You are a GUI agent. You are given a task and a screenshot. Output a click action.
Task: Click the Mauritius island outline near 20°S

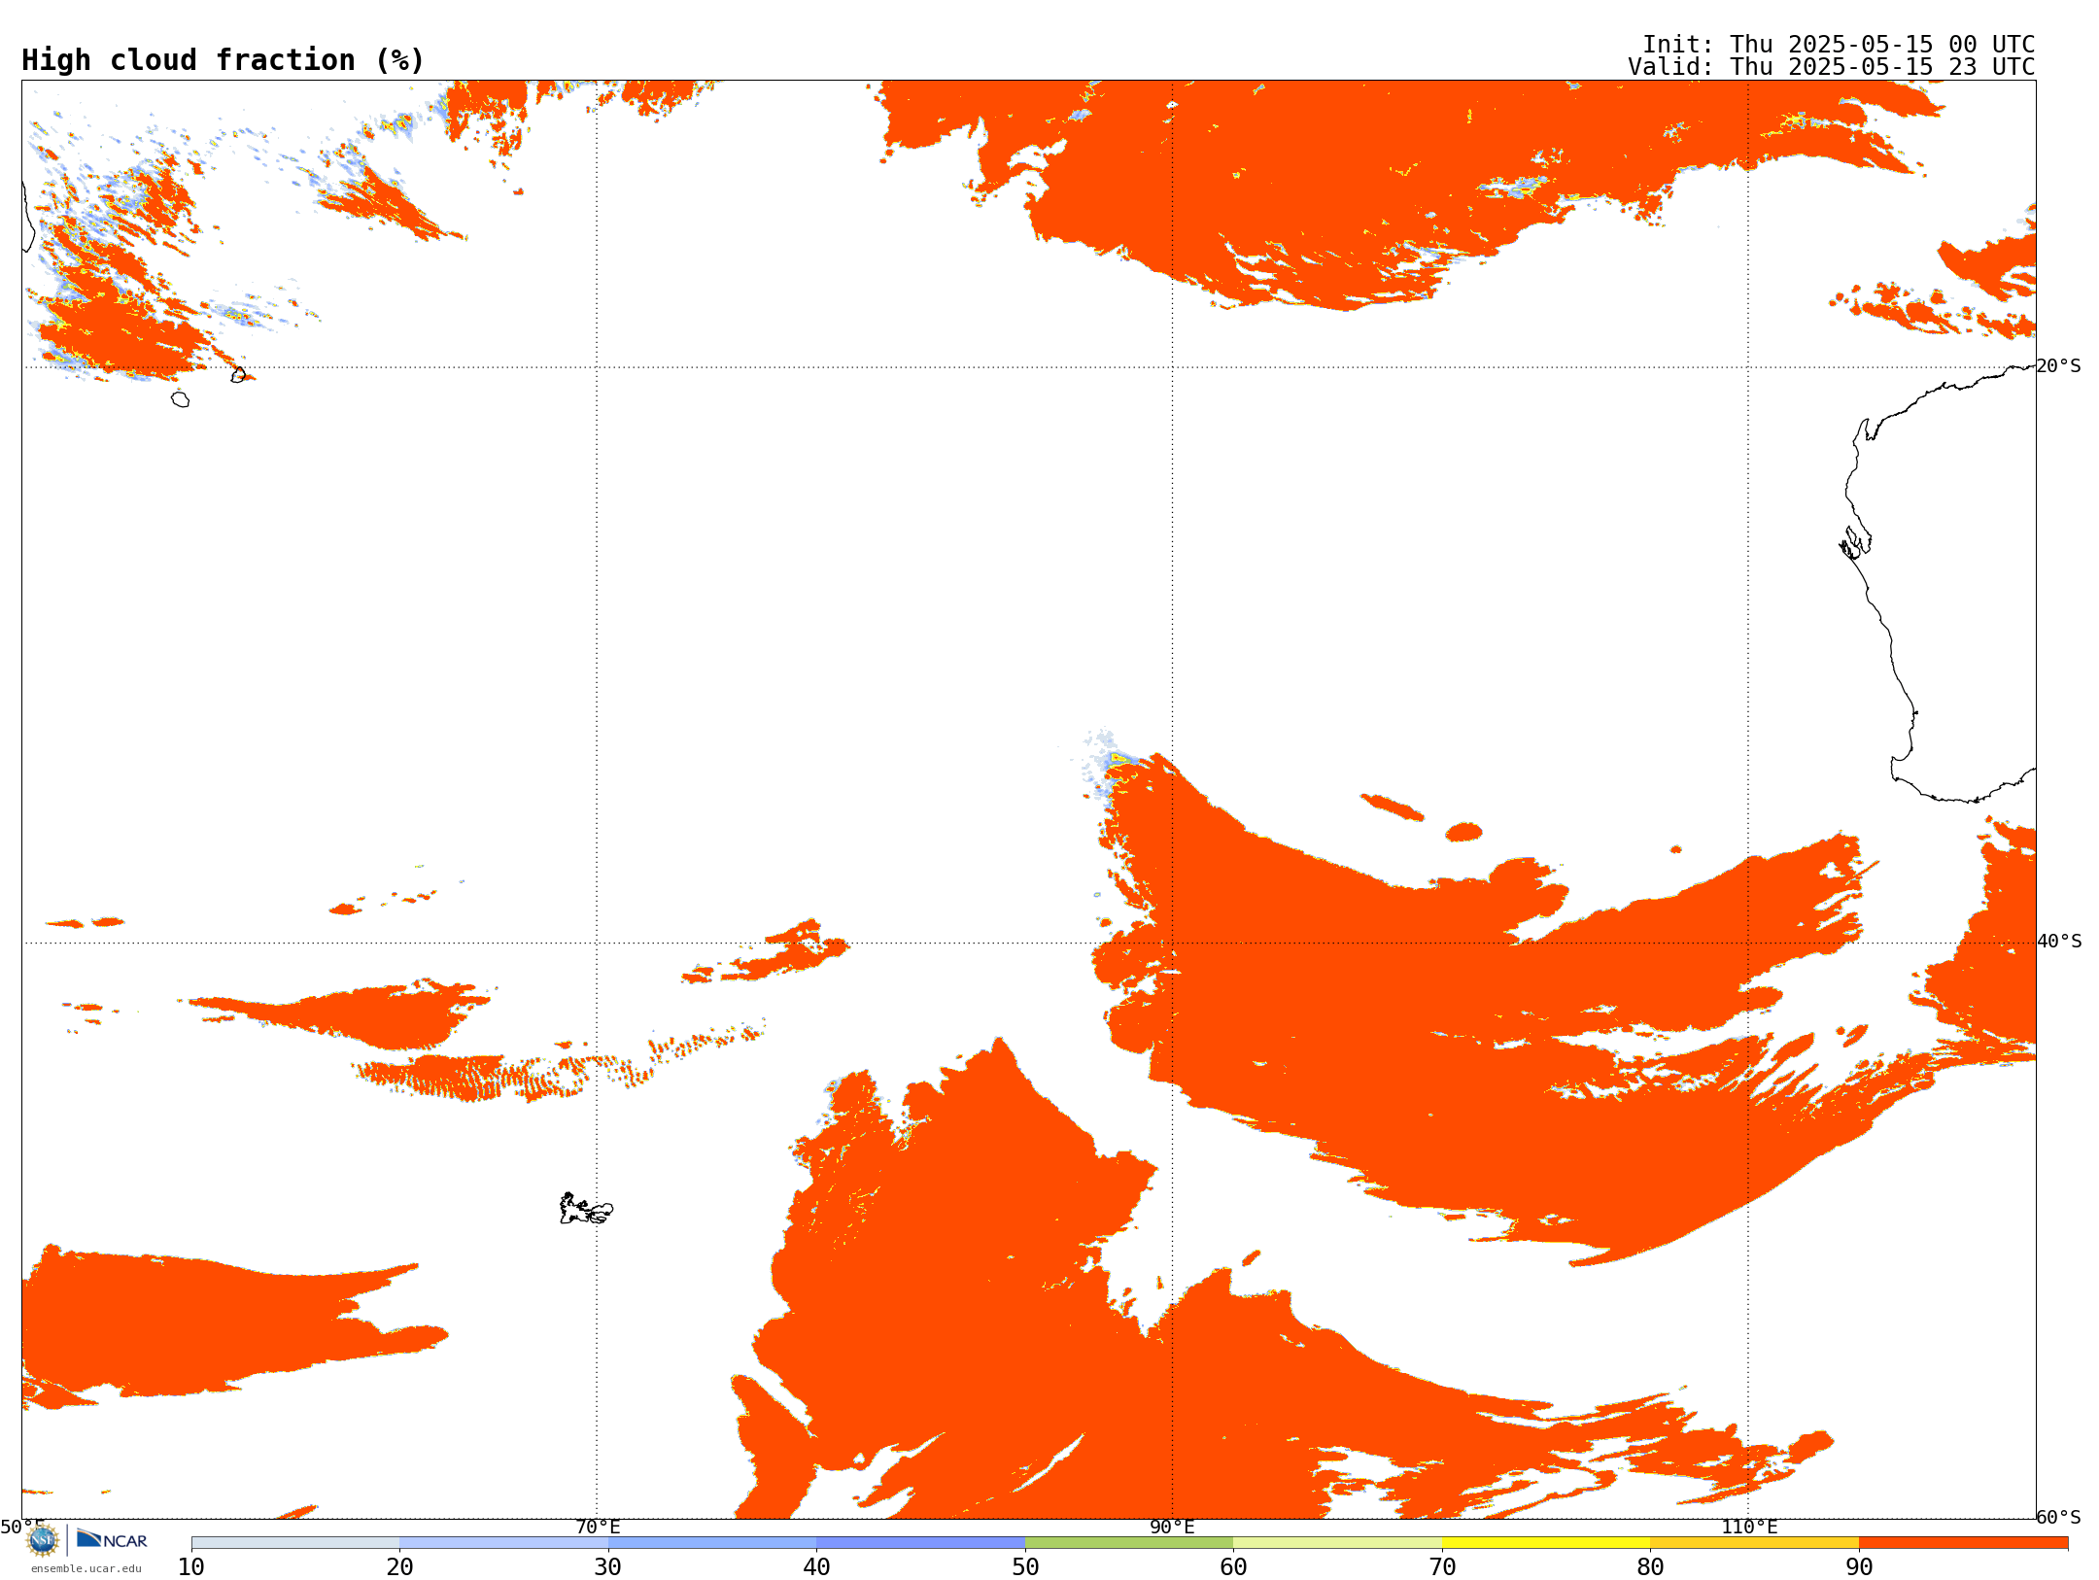238,375
